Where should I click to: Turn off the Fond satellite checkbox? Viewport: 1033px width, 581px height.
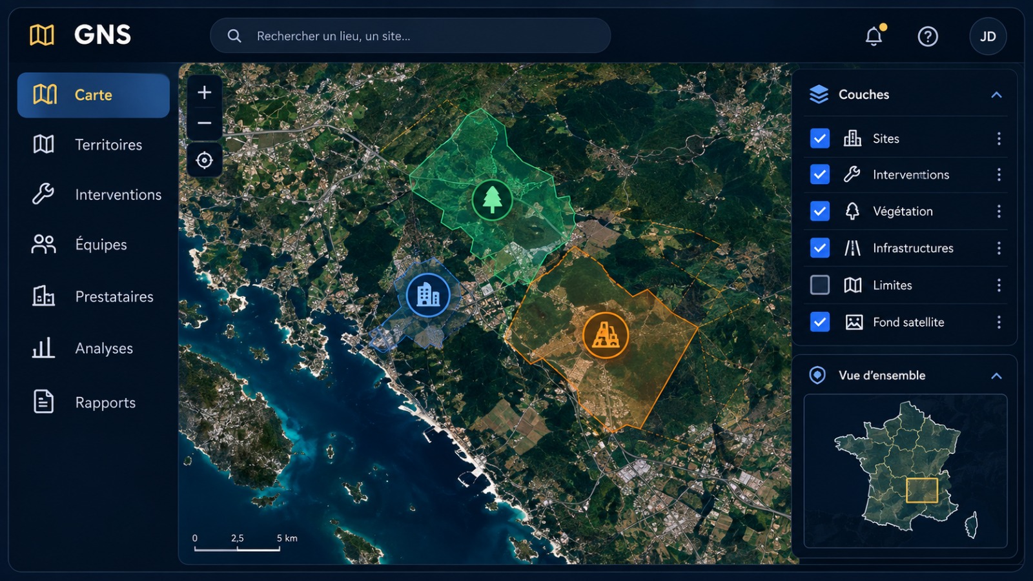coord(820,321)
